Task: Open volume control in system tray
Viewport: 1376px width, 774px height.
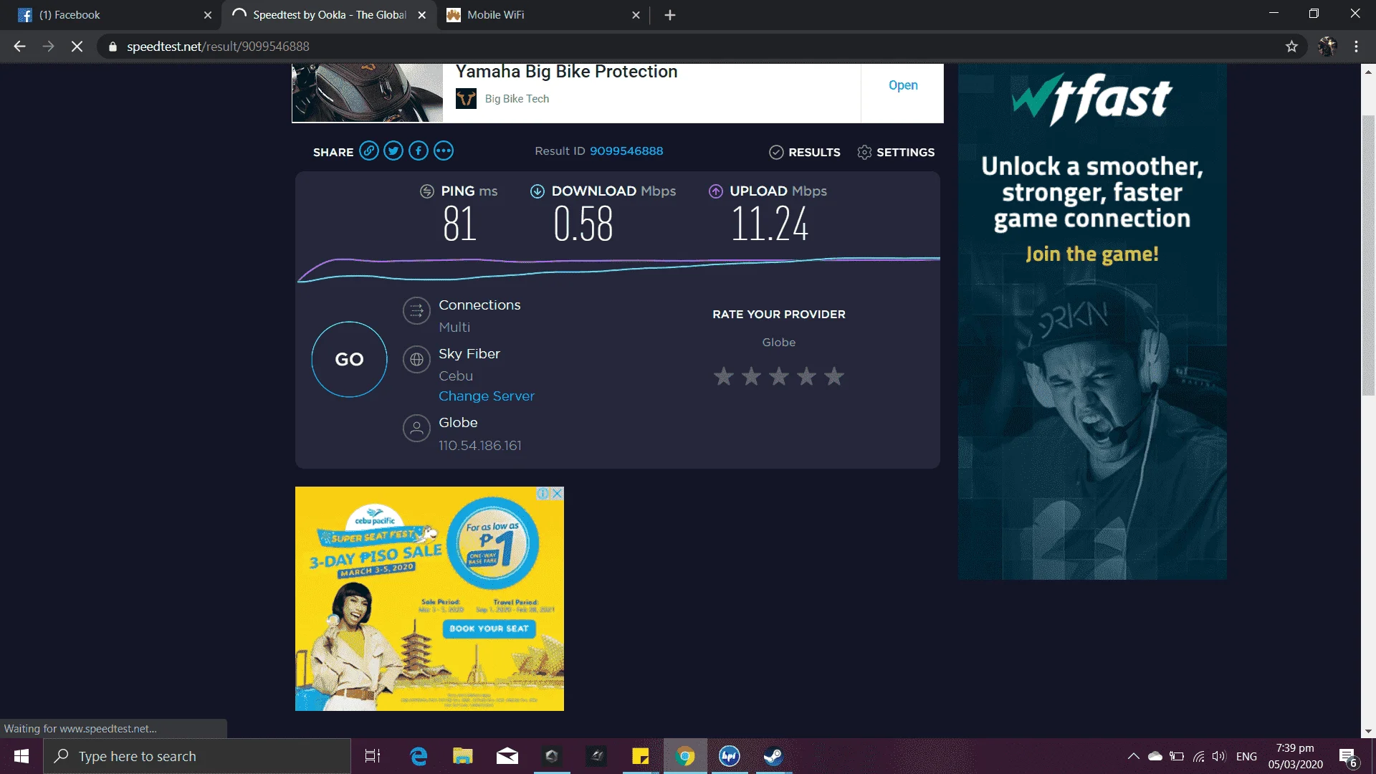Action: point(1219,756)
